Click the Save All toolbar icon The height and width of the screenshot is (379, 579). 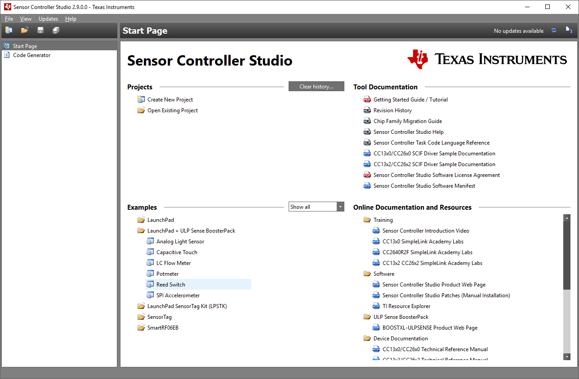click(x=56, y=30)
